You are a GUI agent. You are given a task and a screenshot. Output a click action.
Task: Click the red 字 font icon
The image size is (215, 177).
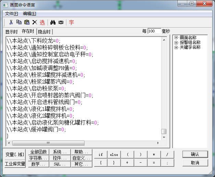coord(72,22)
